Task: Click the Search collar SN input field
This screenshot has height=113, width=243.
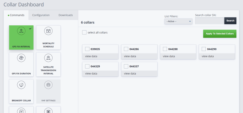Action: (x=210, y=21)
